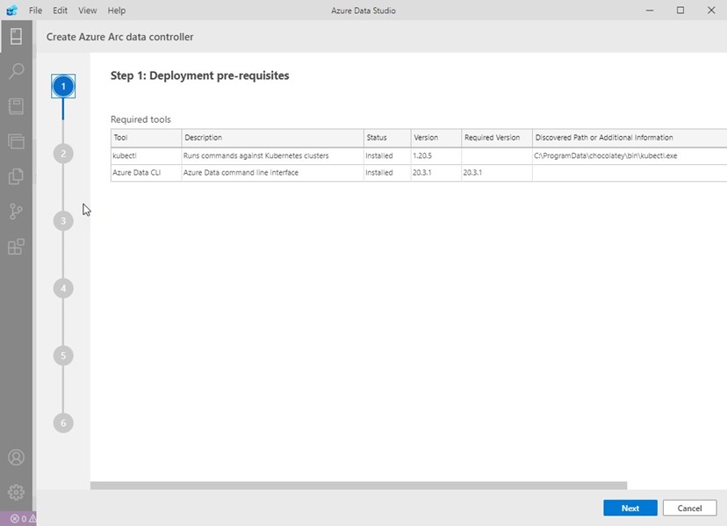Click the Description column header

[x=272, y=138]
